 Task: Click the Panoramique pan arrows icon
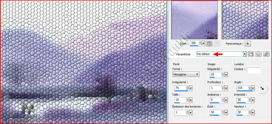point(248,43)
